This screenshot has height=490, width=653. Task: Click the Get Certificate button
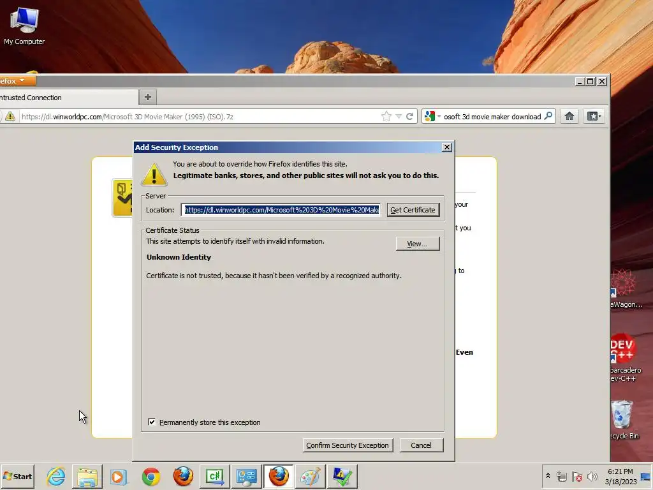pos(413,209)
